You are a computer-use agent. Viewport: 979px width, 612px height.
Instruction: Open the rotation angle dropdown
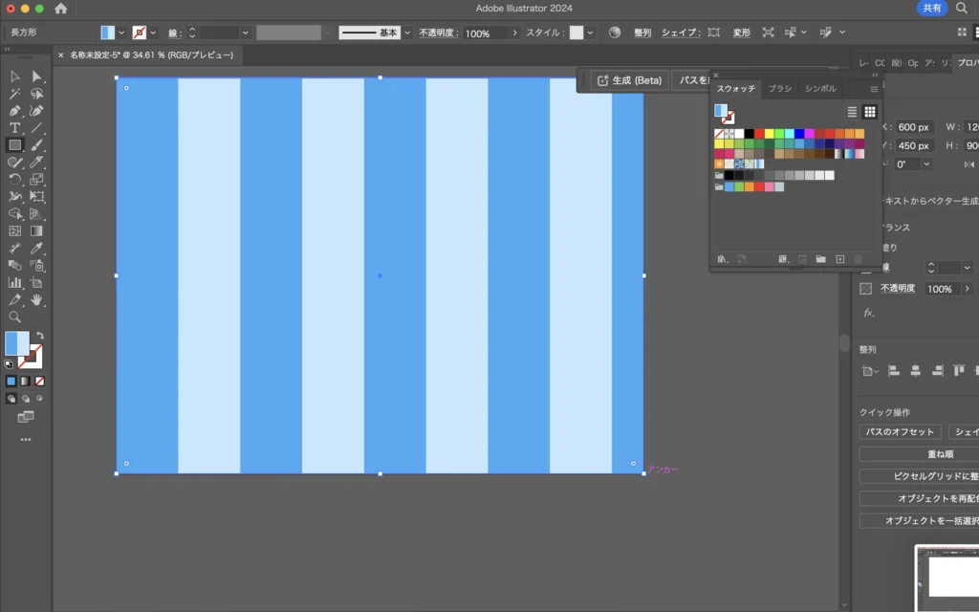926,164
